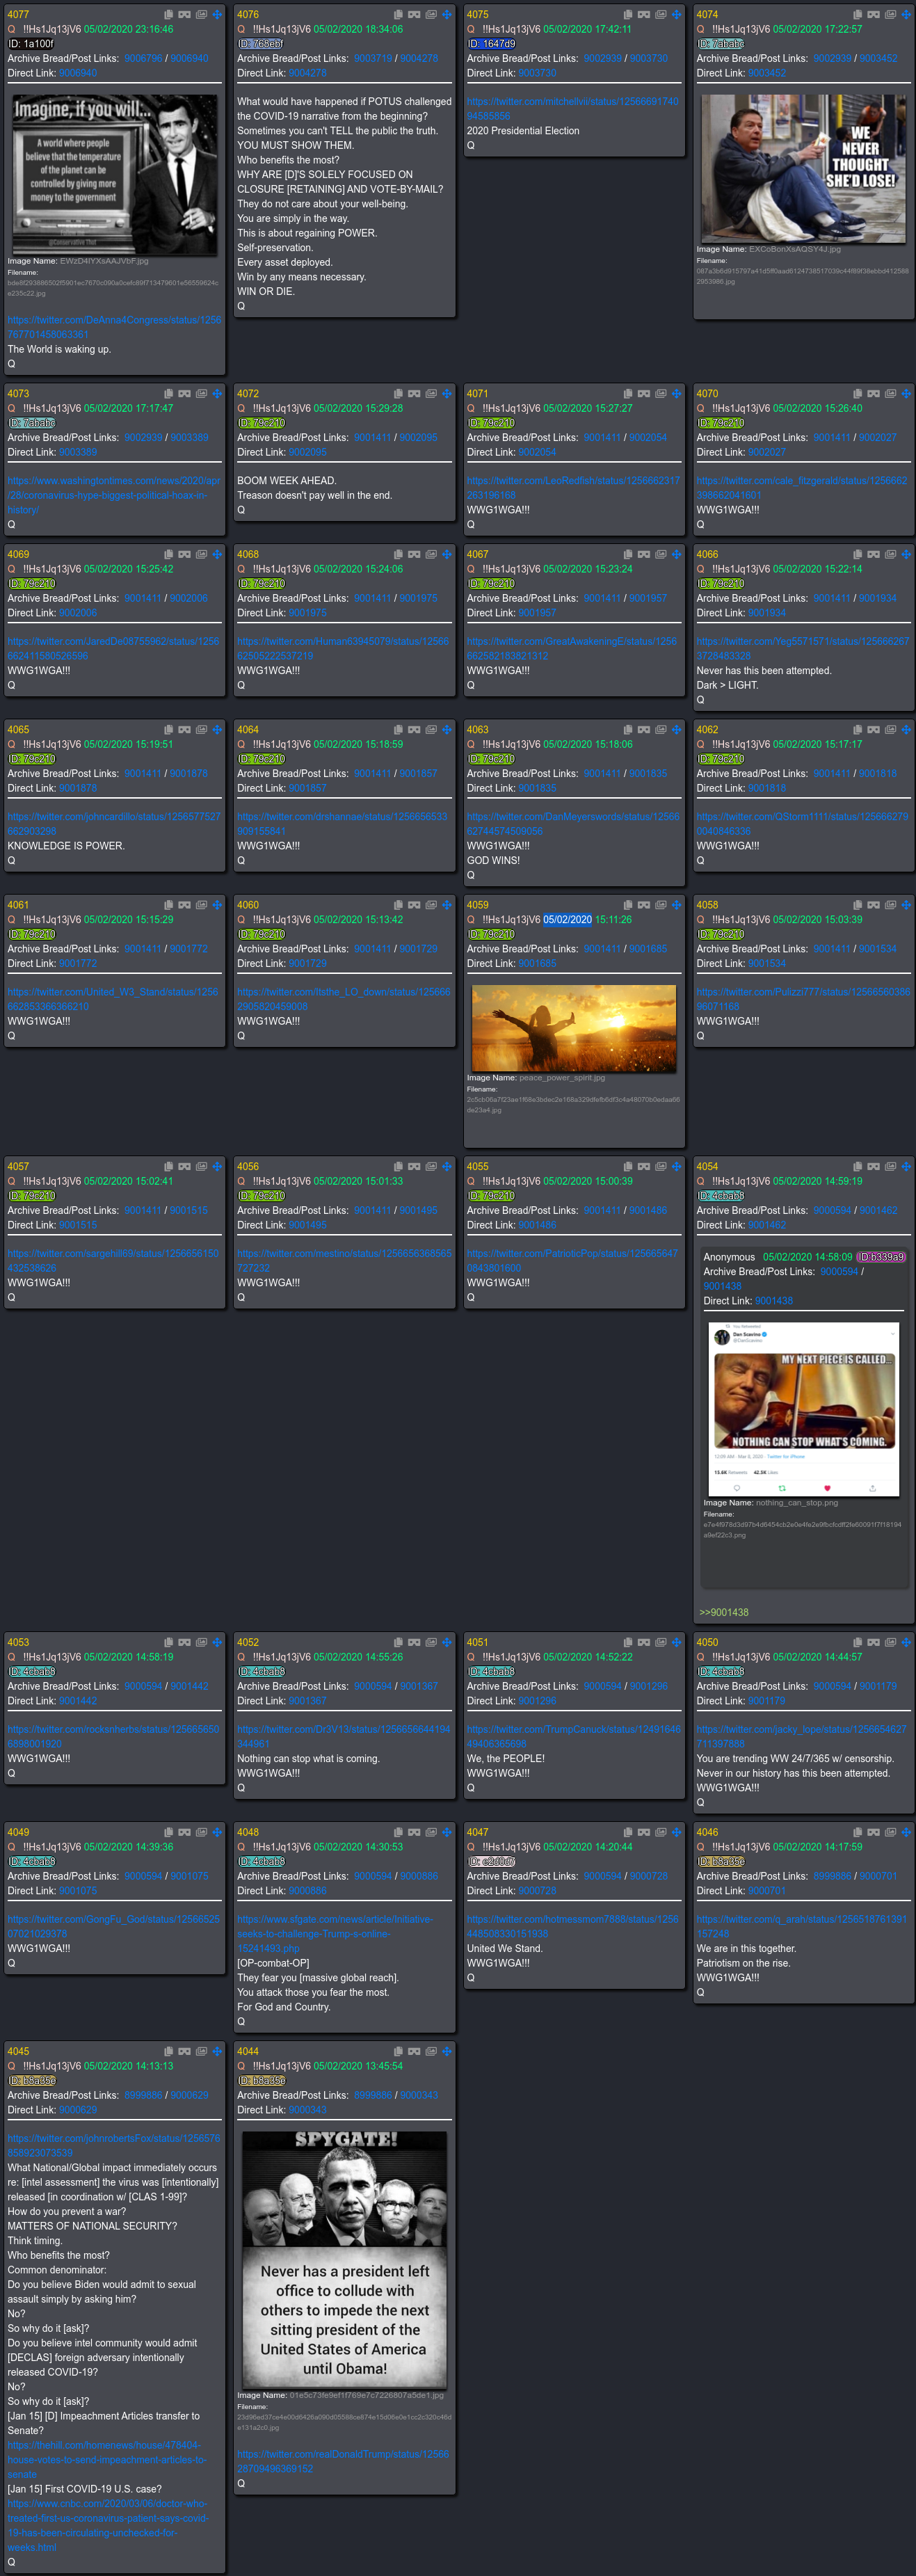Open the thehill.com link in post 4045
916x2576 pixels.
[x=107, y=2459]
